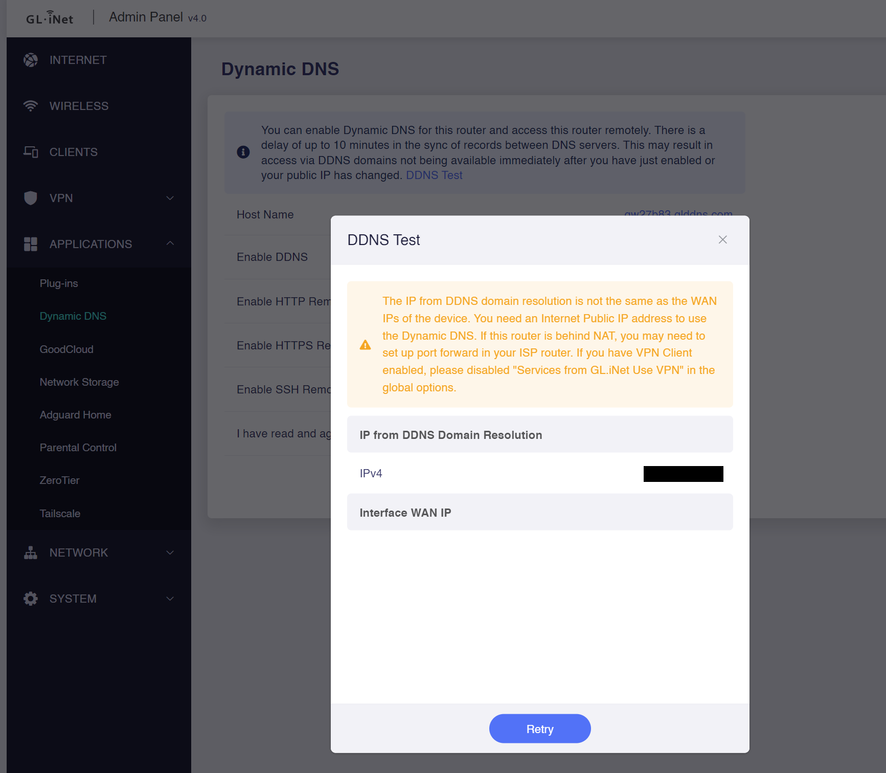
Task: Click the Internet globe icon in sidebar
Action: click(31, 60)
